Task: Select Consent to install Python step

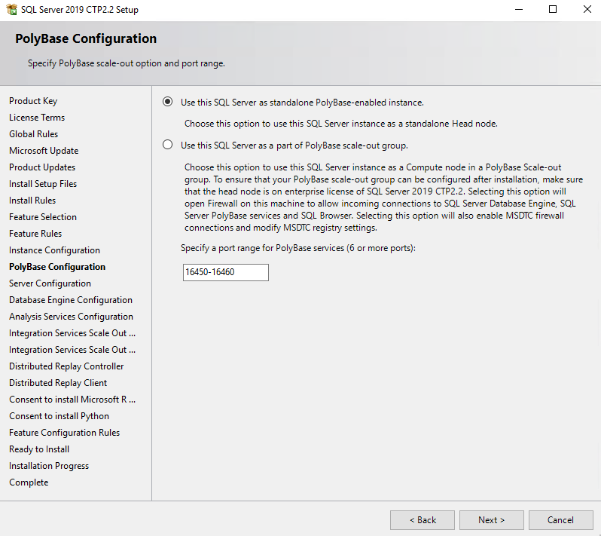Action: pos(59,416)
